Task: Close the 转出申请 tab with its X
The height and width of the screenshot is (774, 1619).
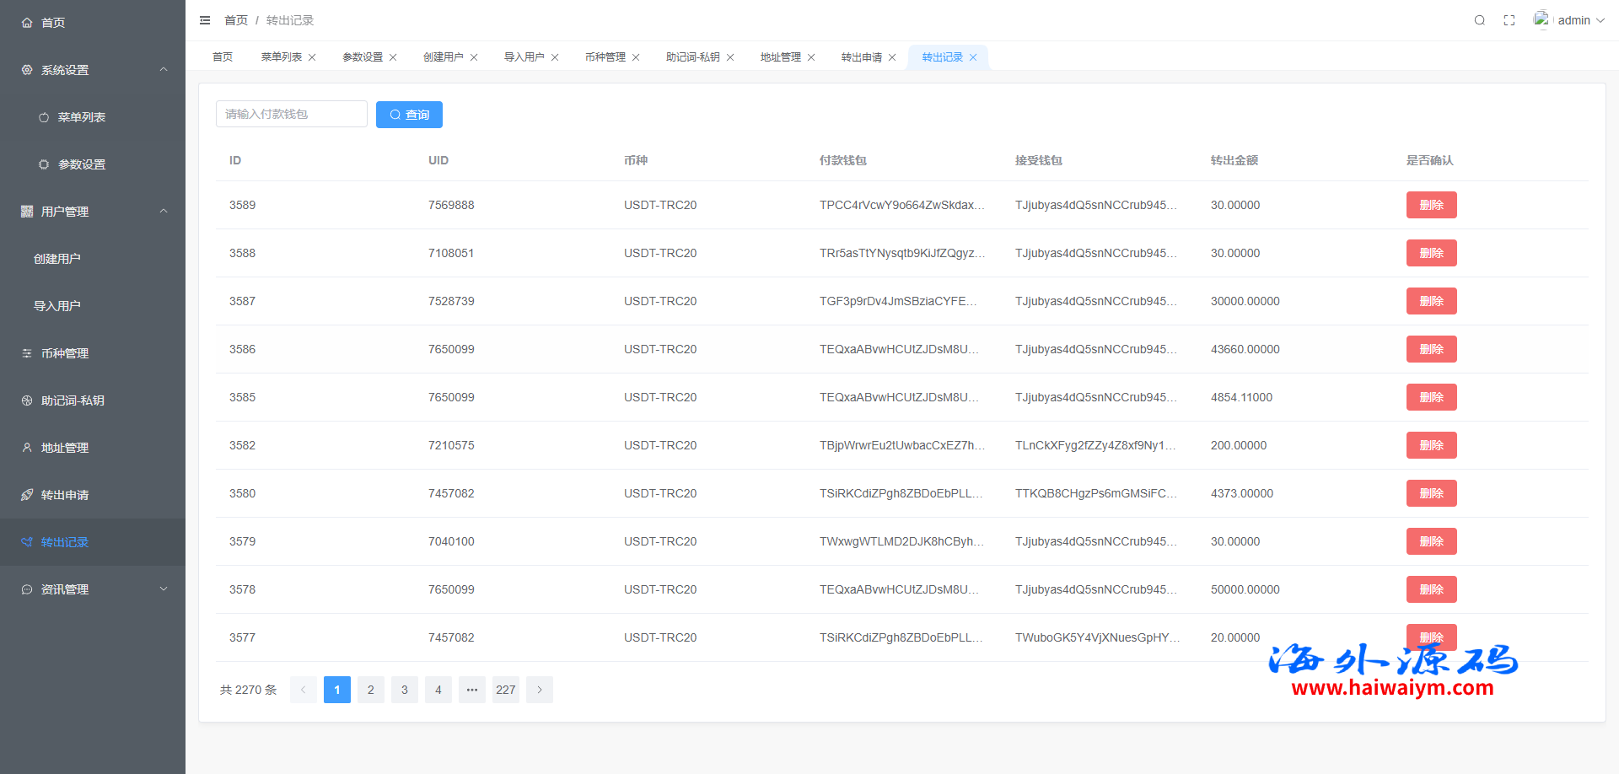Action: coord(892,57)
